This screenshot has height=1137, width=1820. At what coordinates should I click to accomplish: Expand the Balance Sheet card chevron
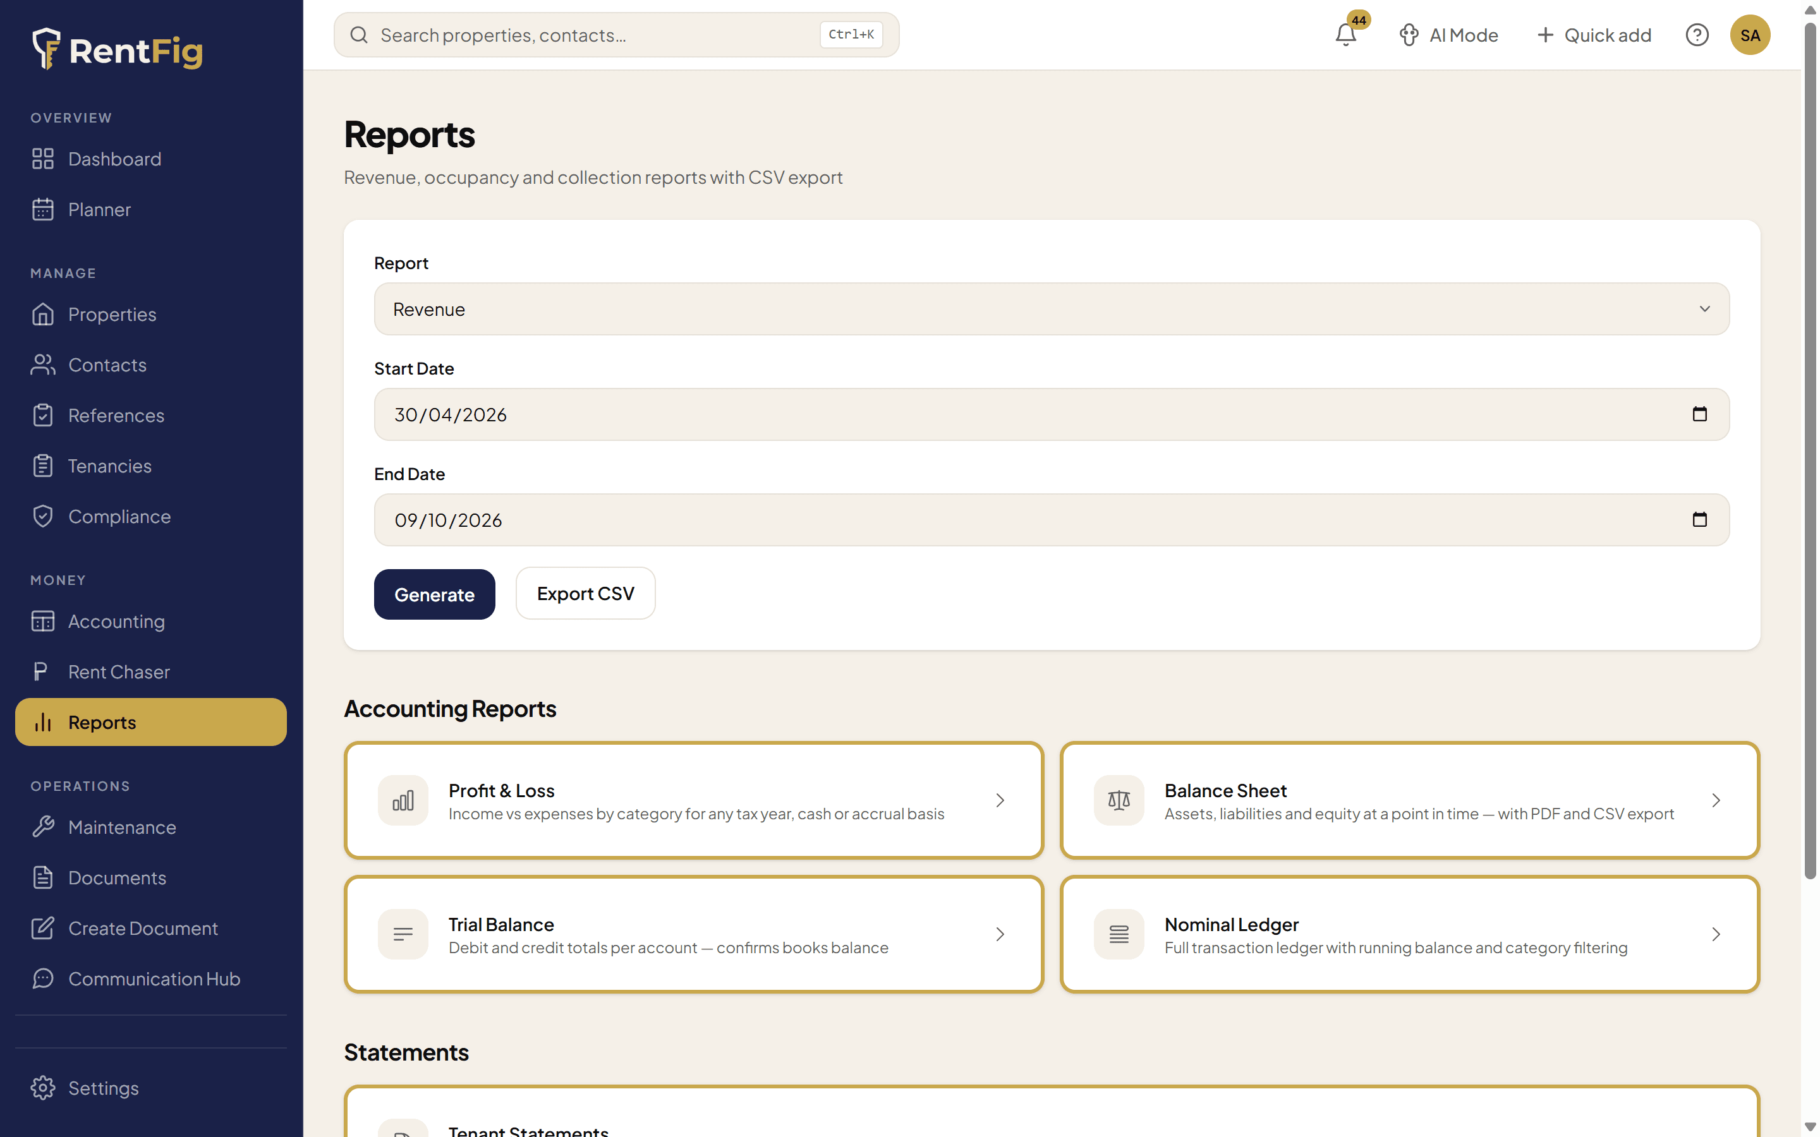(x=1716, y=800)
